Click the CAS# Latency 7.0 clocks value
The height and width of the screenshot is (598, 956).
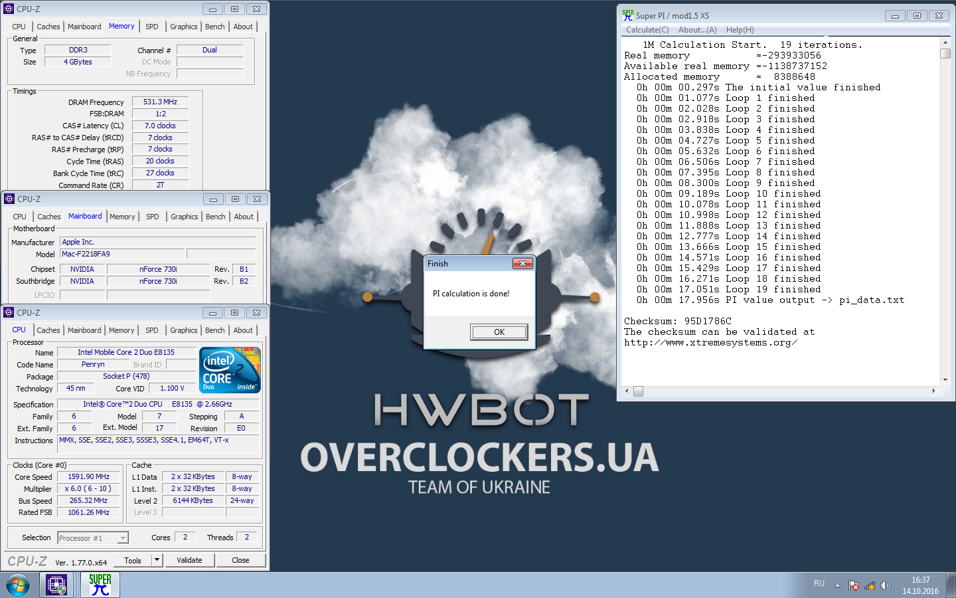[x=160, y=126]
